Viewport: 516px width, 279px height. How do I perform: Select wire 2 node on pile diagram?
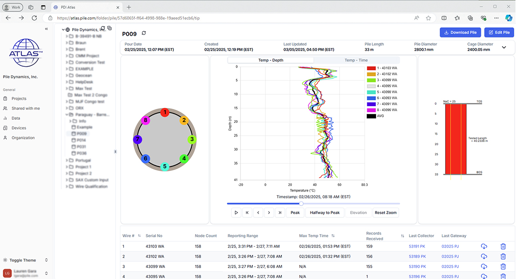tap(184, 120)
